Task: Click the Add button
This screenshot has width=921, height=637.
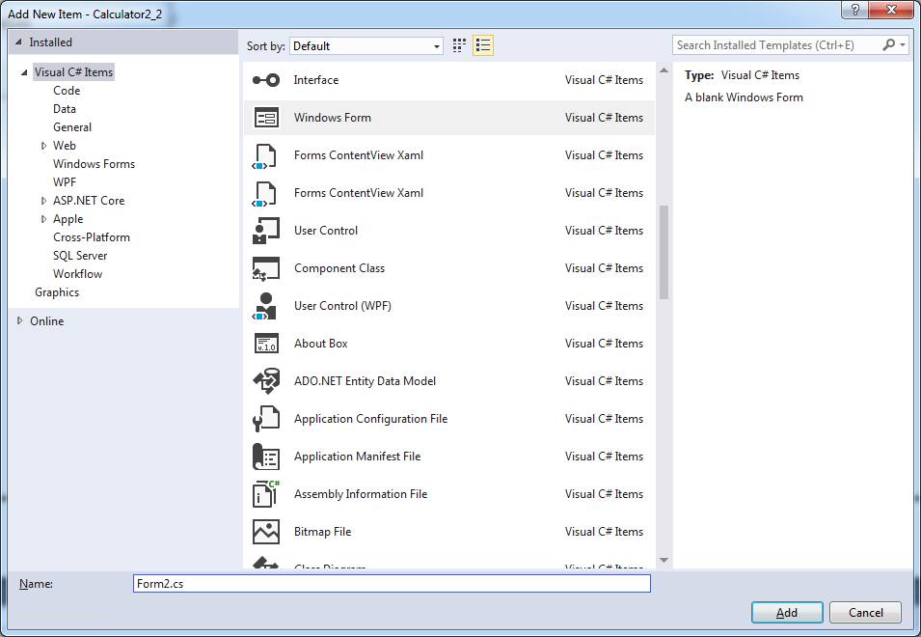Action: point(787,612)
